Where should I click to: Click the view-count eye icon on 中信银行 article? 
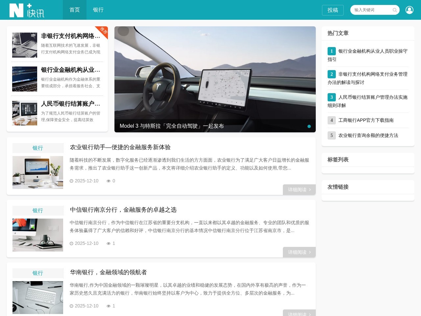pyautogui.click(x=109, y=243)
